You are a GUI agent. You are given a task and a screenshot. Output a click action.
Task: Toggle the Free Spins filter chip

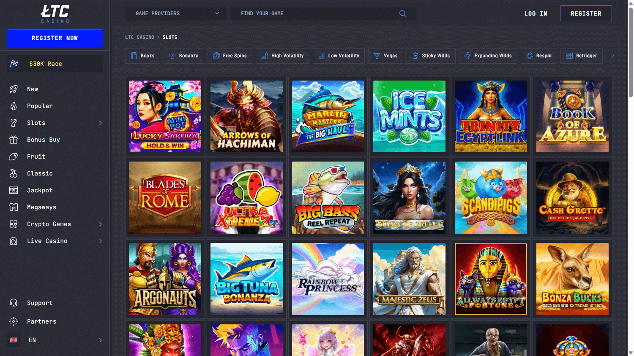click(230, 55)
